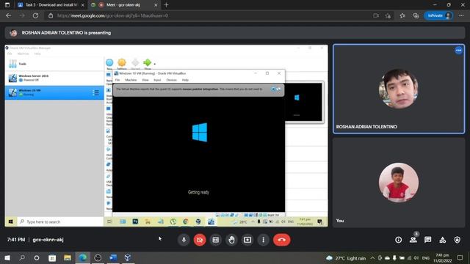Go back in the browser

coord(8,15)
